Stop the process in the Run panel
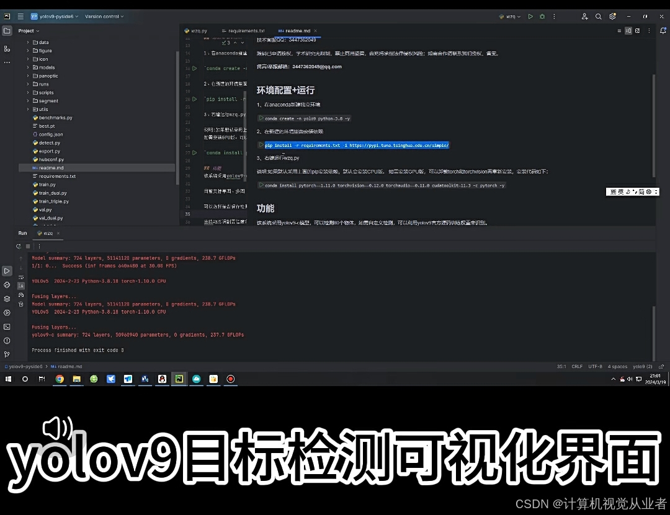670x515 pixels. 28,247
